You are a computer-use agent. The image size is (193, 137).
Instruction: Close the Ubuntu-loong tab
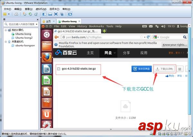[79, 21]
